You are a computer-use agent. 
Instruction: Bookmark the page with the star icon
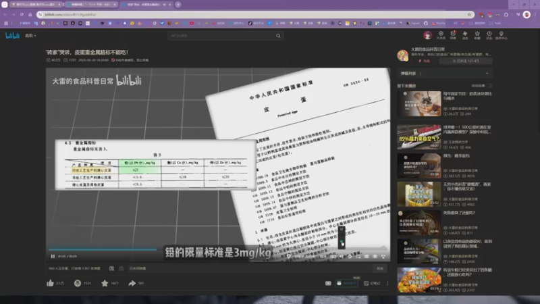(x=469, y=14)
